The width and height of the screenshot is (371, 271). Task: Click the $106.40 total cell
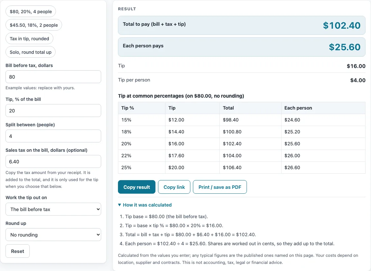coord(250,168)
